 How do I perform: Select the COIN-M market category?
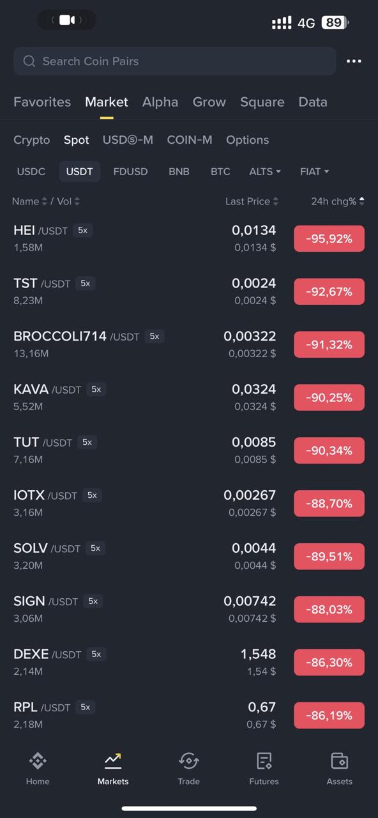[x=189, y=139]
